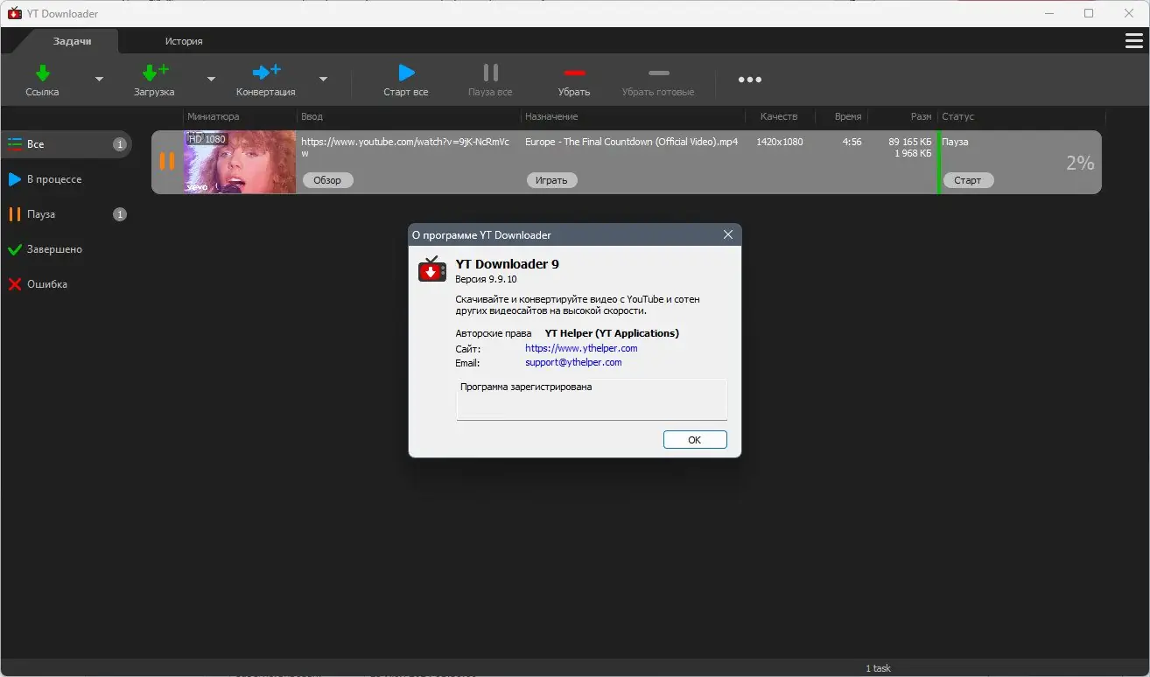
Task: Close the YT Downloader main window
Action: [x=1127, y=13]
